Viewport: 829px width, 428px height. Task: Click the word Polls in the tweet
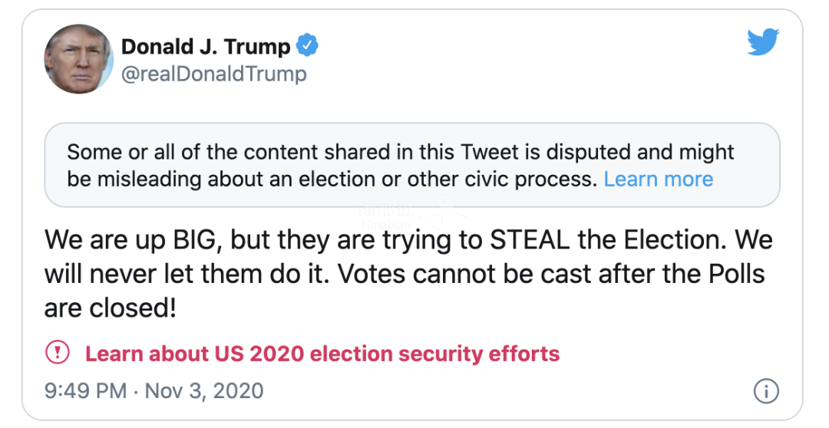click(x=729, y=274)
